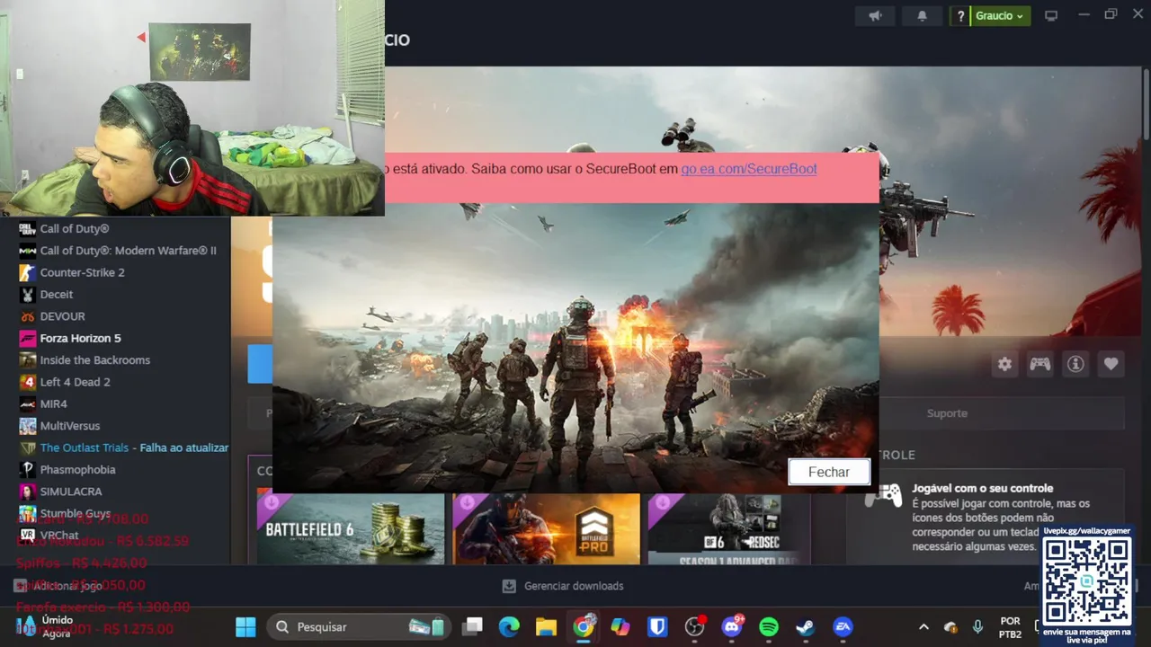Image resolution: width=1151 pixels, height=647 pixels.
Task: Open the Steam help question mark
Action: (960, 15)
